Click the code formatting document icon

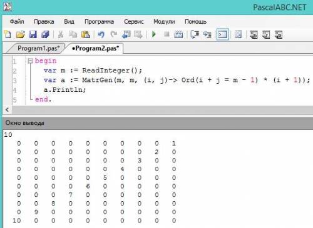[x=238, y=34]
